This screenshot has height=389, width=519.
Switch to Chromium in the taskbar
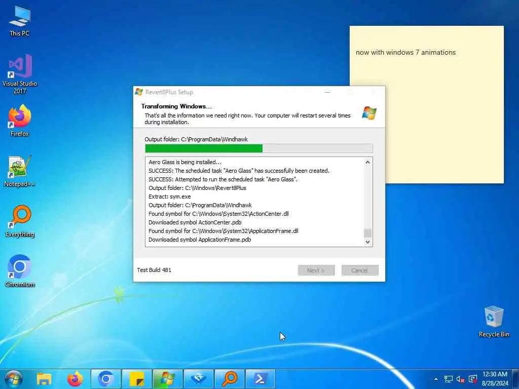106,379
